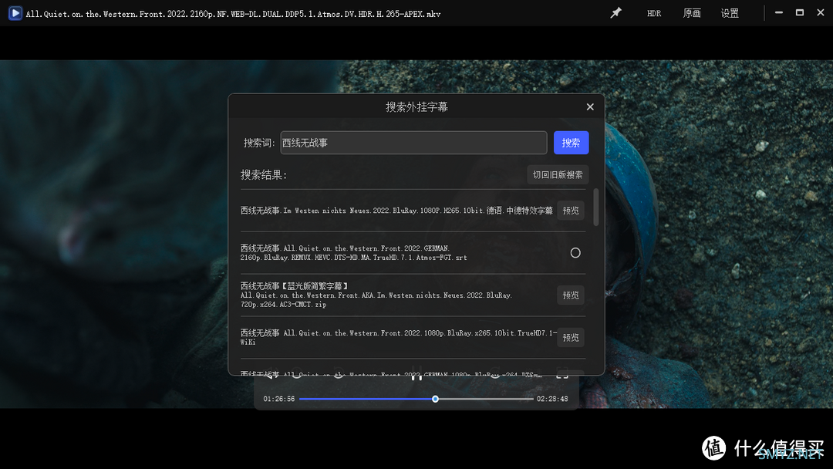The width and height of the screenshot is (833, 469).
Task: Focus the 搜索词 input with 西线无战事
Action: [413, 143]
